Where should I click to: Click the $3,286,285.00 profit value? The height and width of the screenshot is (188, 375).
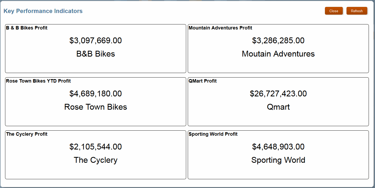click(x=278, y=41)
